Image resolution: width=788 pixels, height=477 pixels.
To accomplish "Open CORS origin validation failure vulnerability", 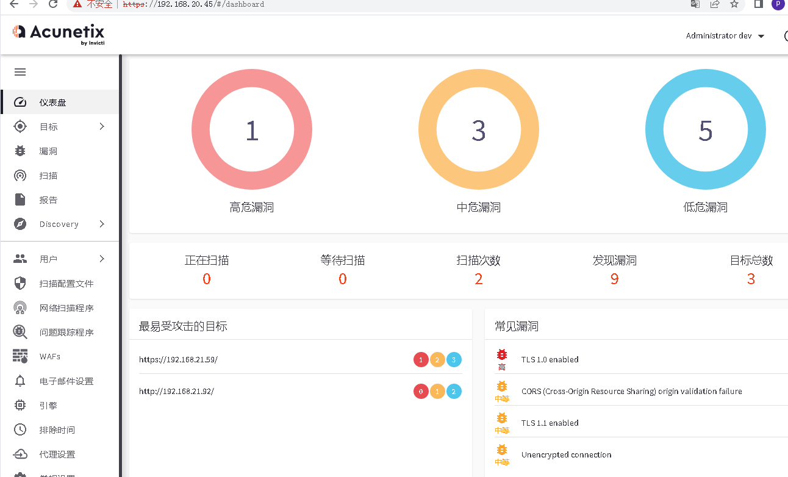I will click(x=631, y=391).
